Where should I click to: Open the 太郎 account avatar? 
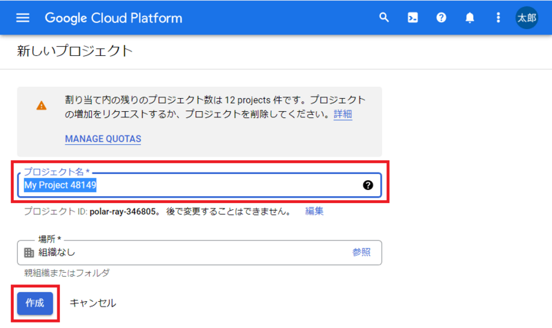pyautogui.click(x=526, y=17)
